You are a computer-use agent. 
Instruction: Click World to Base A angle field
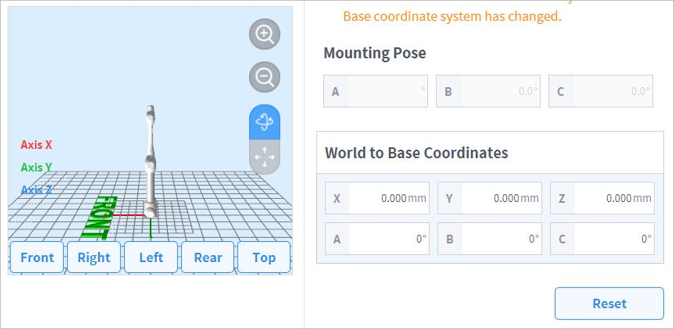coord(388,239)
